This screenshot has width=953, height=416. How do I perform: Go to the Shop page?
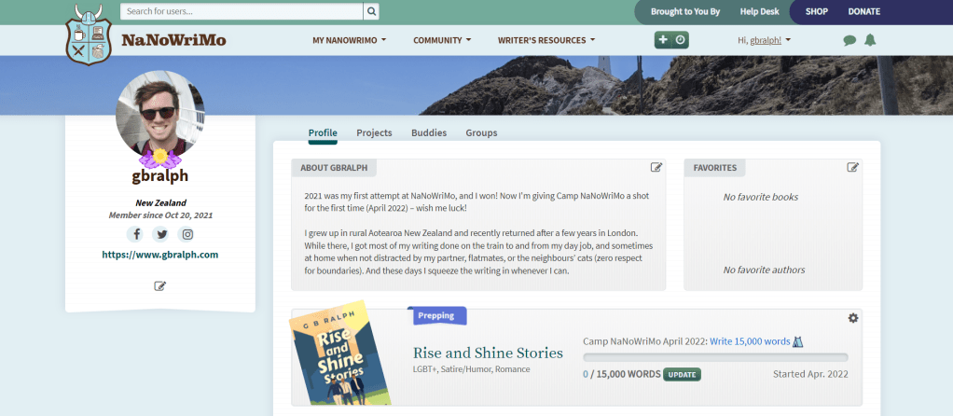816,11
